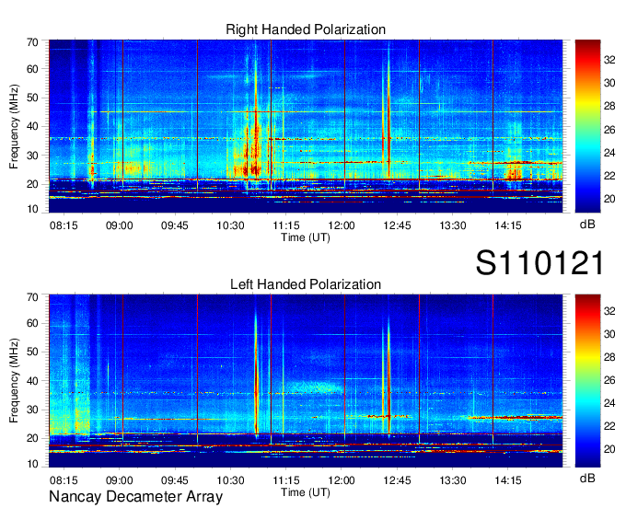Click '26' on the Left Handed colorbar scale

click(x=609, y=380)
